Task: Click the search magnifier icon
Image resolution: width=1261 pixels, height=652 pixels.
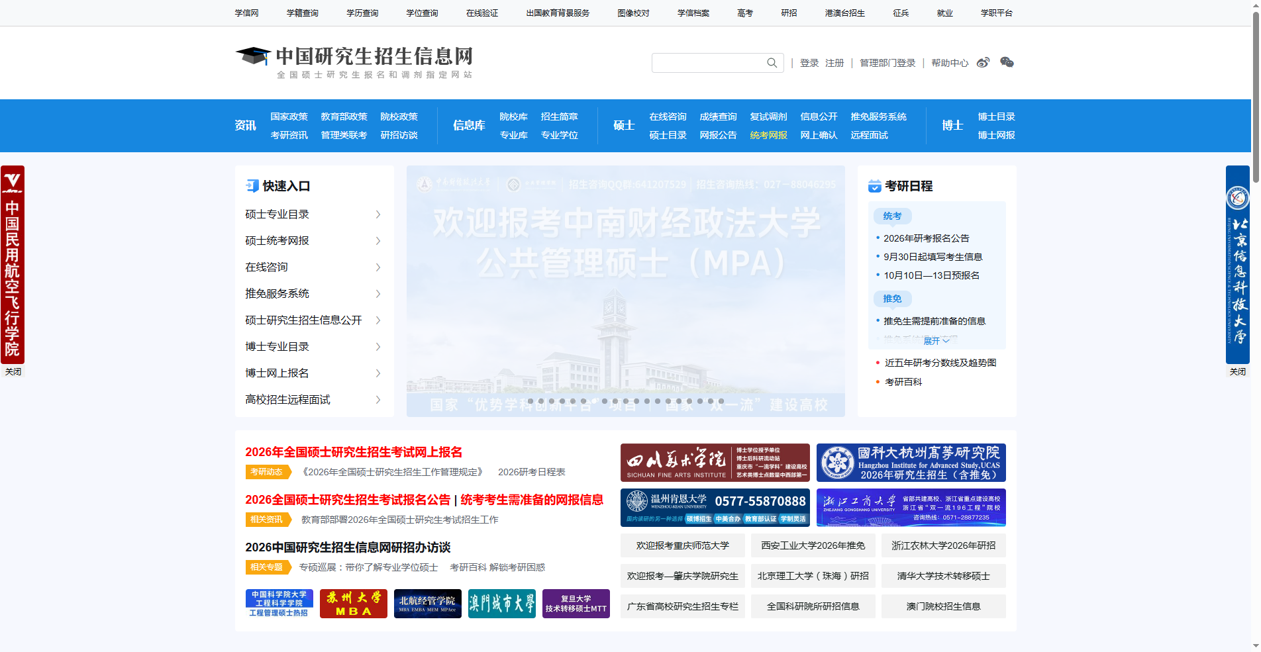Action: pos(771,62)
